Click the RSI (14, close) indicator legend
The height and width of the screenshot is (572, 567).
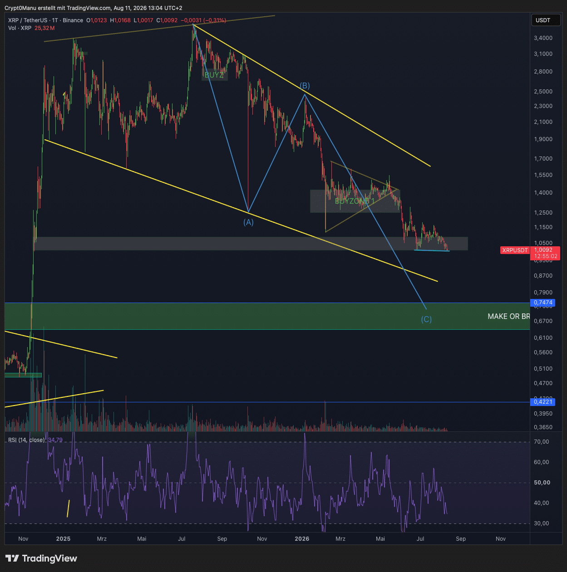tap(26, 440)
